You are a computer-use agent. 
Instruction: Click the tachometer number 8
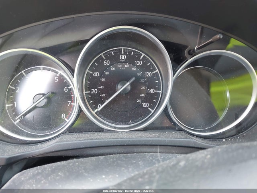point(63,116)
